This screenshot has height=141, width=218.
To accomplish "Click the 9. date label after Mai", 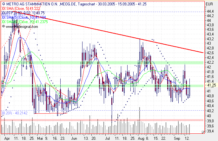I will (47, 138).
